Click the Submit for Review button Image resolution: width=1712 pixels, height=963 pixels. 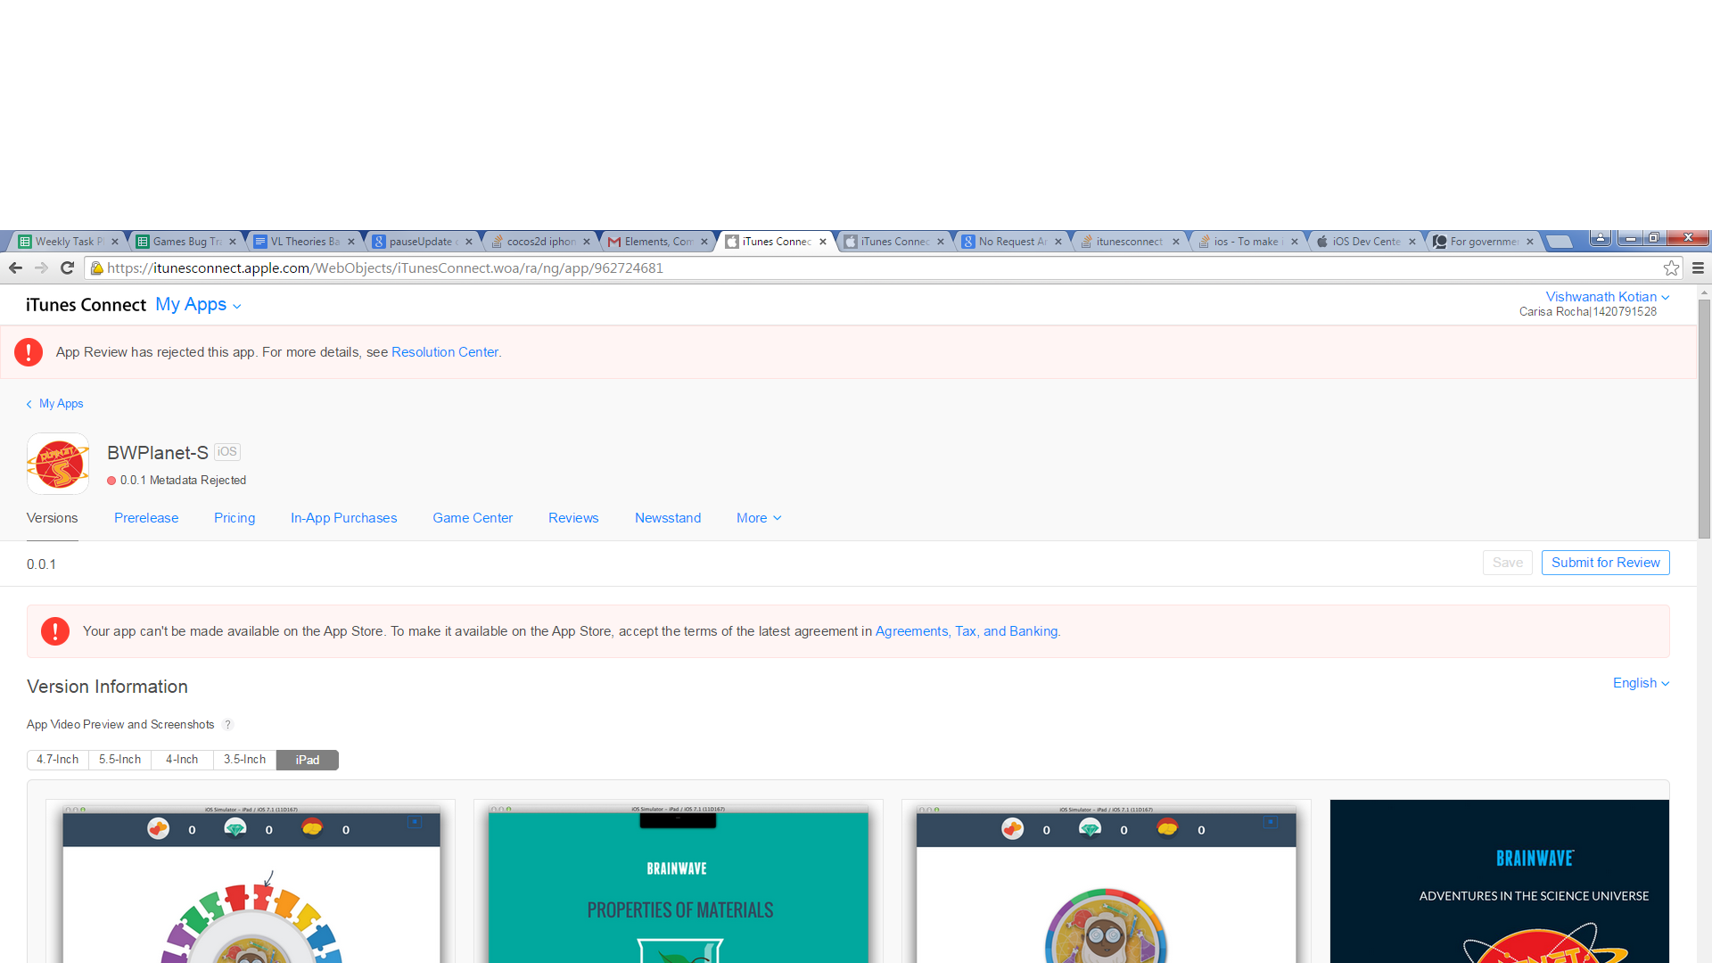(1605, 563)
